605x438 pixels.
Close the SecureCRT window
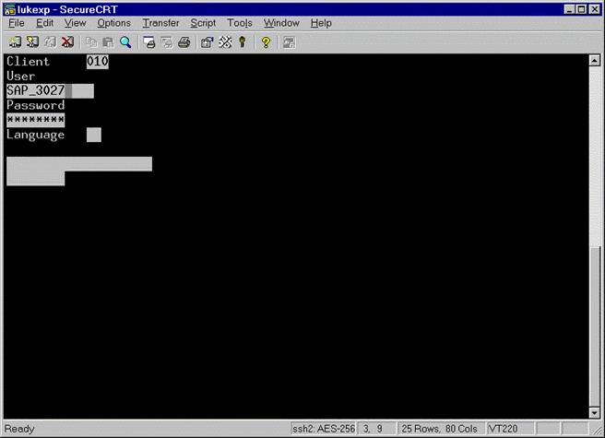[595, 9]
